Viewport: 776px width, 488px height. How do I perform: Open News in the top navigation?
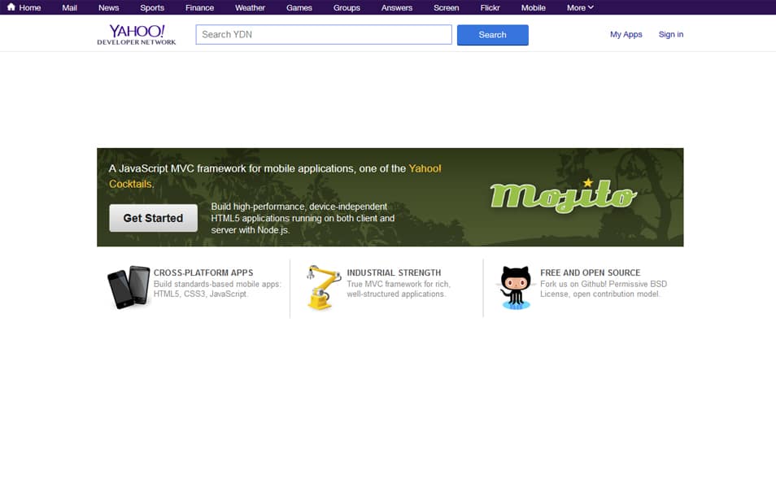108,7
